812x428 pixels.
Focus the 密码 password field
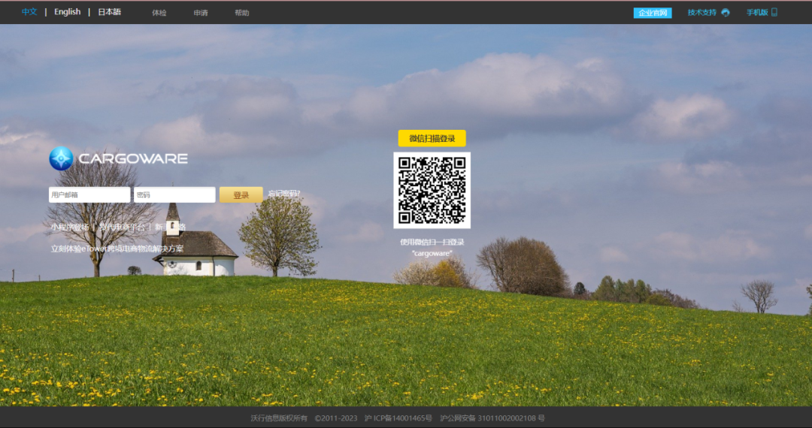[174, 195]
